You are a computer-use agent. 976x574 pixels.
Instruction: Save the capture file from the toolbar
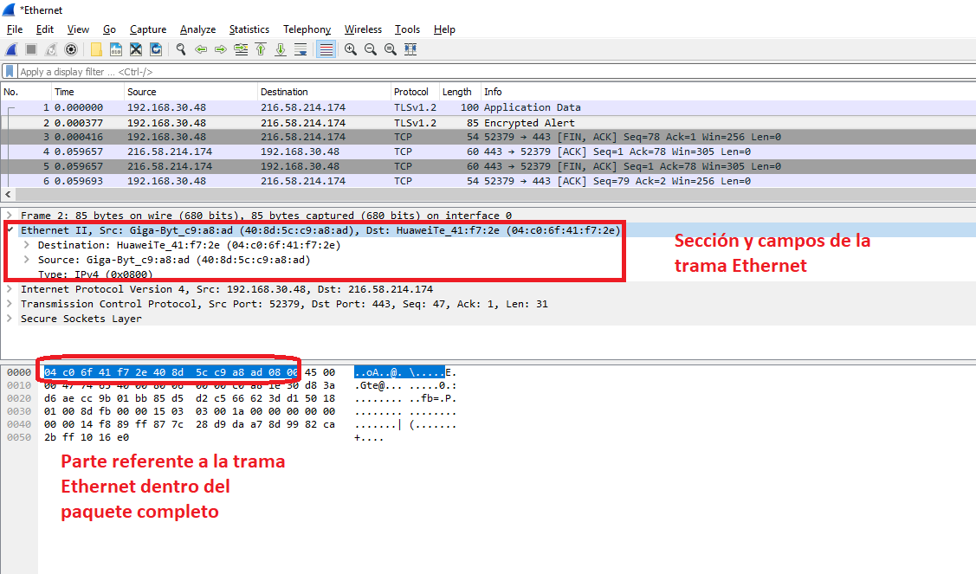click(115, 49)
